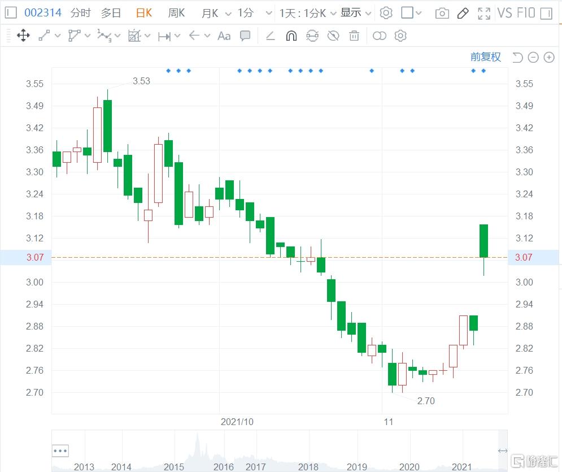Image resolution: width=562 pixels, height=472 pixels.
Task: Select the comment bubble note tool
Action: click(245, 36)
